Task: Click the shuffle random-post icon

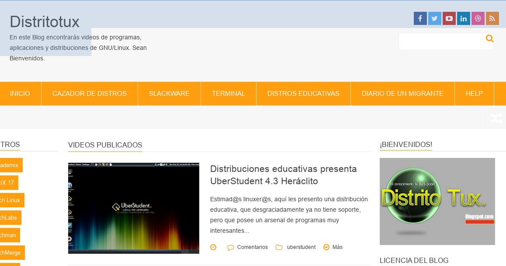Action: [x=496, y=118]
